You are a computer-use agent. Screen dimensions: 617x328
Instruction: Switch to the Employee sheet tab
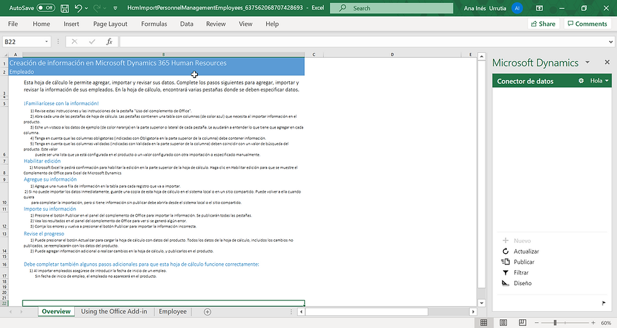pos(173,312)
